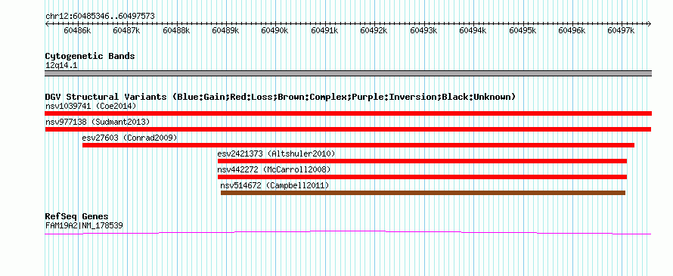
Task: Click the esv2421373 (Altshuler2010) red variant bar
Action: pos(423,161)
